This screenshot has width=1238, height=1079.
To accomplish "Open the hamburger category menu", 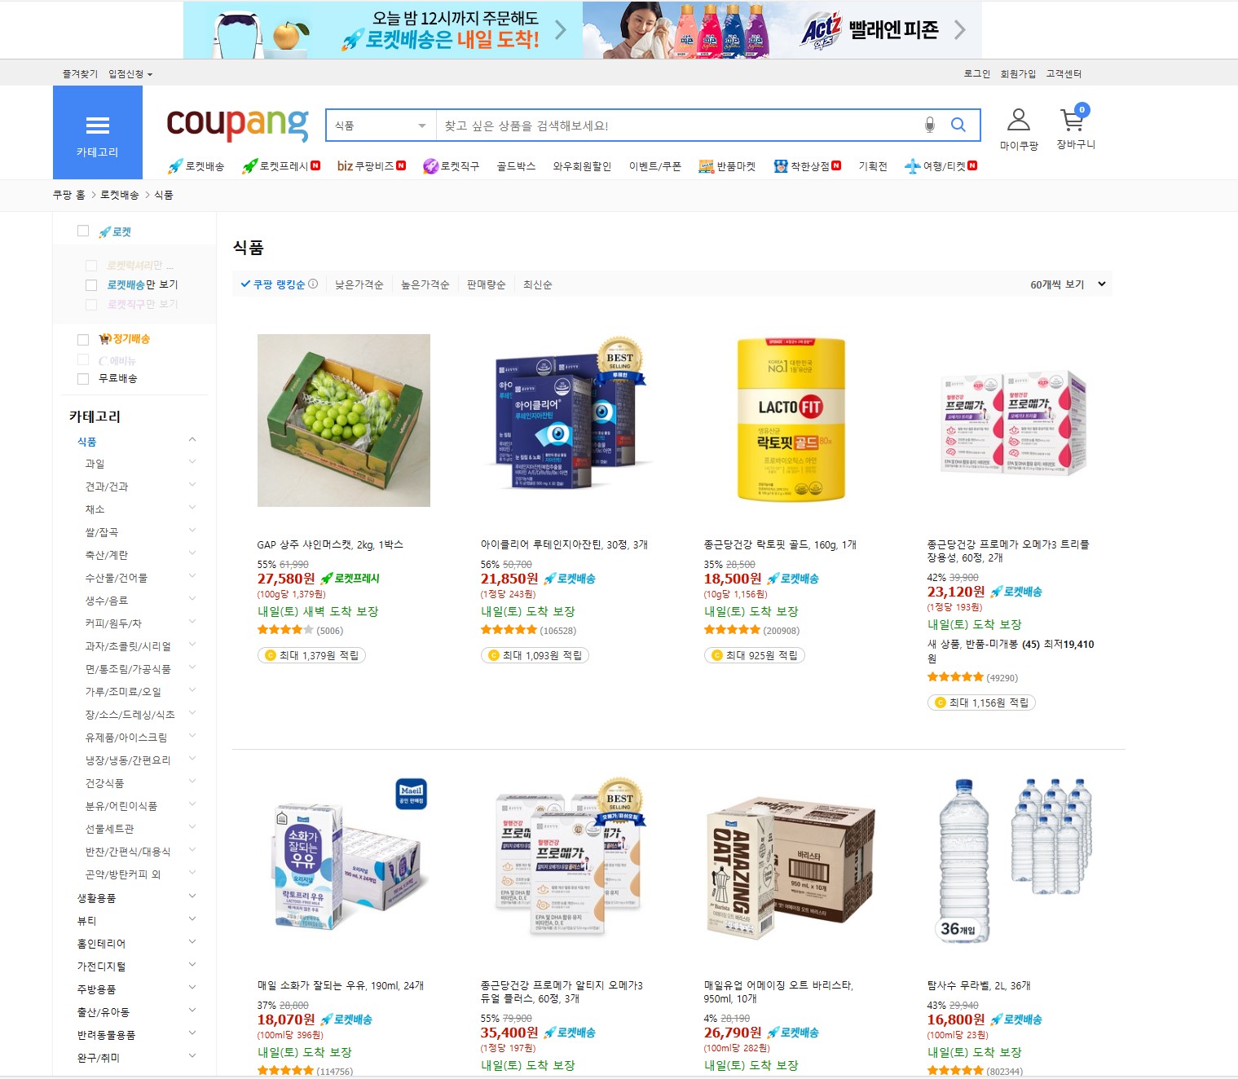I will [x=98, y=133].
